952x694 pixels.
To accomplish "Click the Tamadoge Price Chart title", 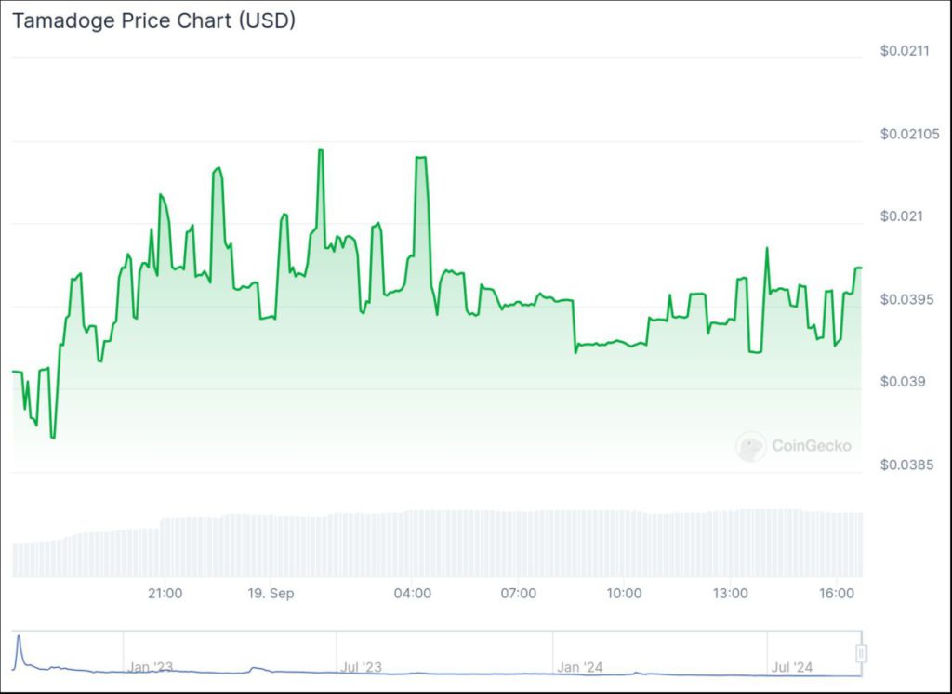I will tap(153, 20).
